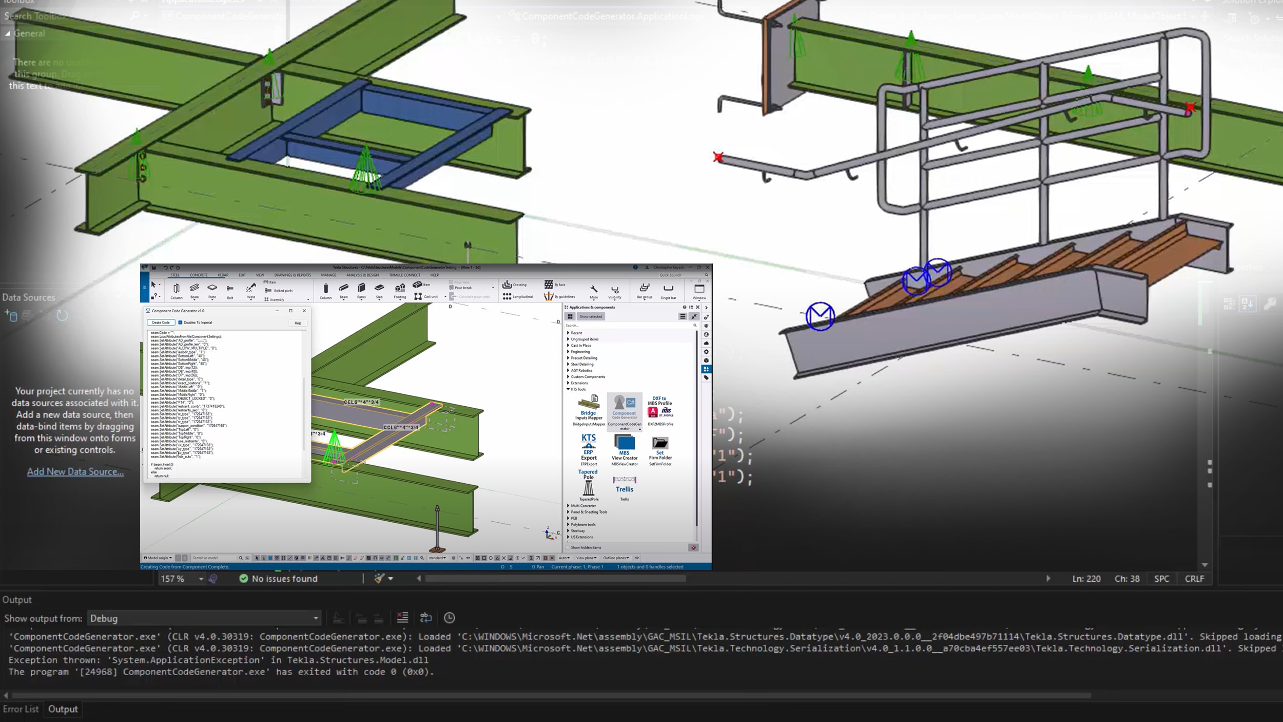Click the Applications & components side pane icon
The width and height of the screenshot is (1283, 722).
coord(706,369)
